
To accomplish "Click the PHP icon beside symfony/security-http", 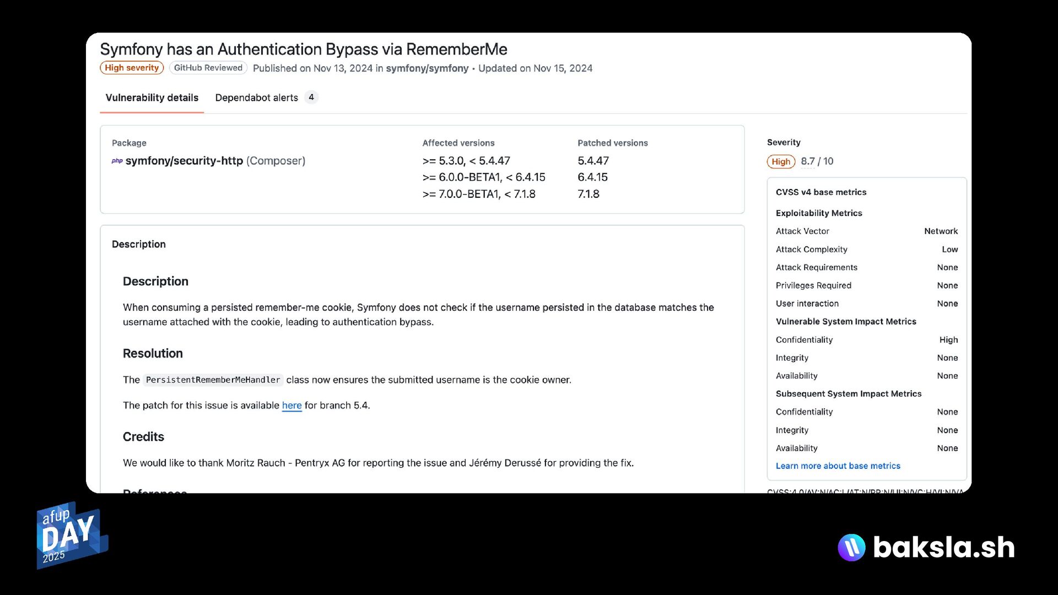I will [117, 161].
